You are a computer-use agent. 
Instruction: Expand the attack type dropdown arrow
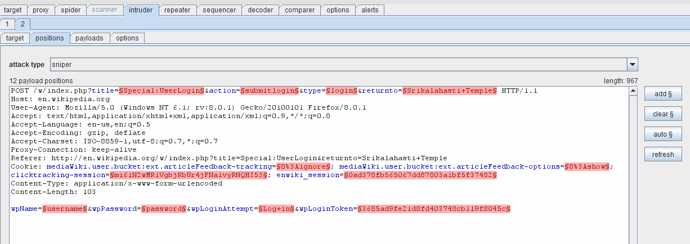pyautogui.click(x=632, y=65)
